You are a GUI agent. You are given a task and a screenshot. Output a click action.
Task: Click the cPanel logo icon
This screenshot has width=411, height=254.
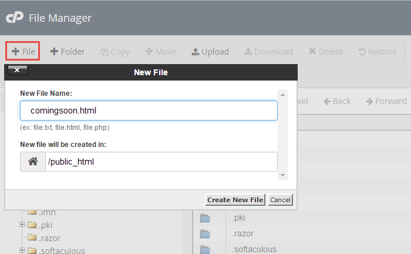[x=14, y=18]
